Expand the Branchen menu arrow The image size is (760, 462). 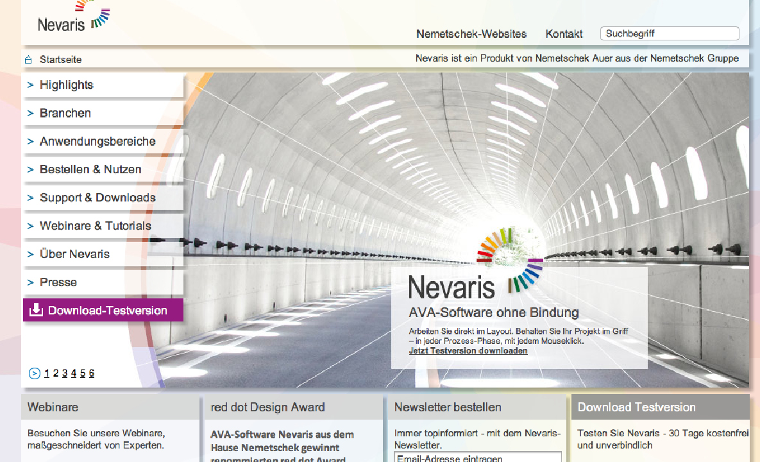pyautogui.click(x=31, y=114)
